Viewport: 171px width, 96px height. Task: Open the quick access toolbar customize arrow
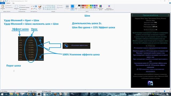(x=9, y=1)
